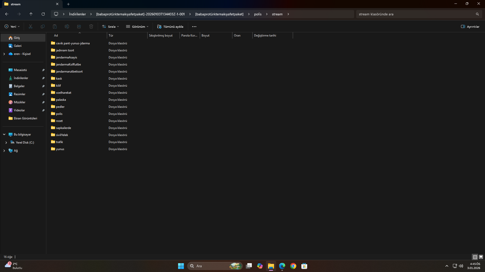Expand chevron after stream in address bar

click(x=288, y=14)
